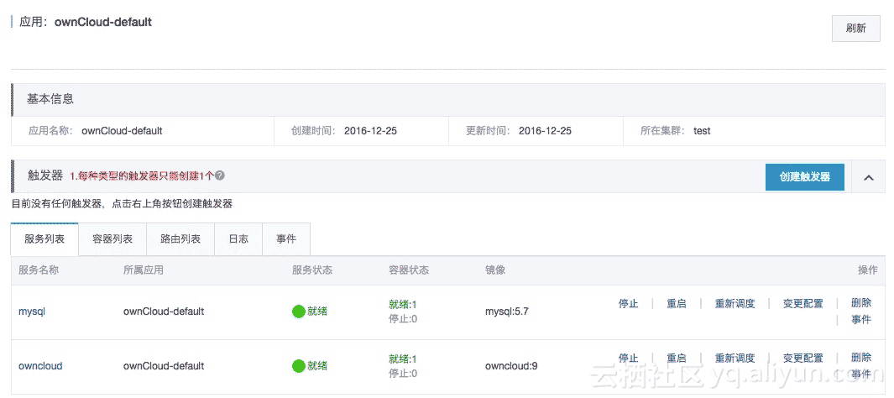This screenshot has height=398, width=894.
Task: Click the 应用名称 value ownCloud-default
Action: pyautogui.click(x=122, y=131)
